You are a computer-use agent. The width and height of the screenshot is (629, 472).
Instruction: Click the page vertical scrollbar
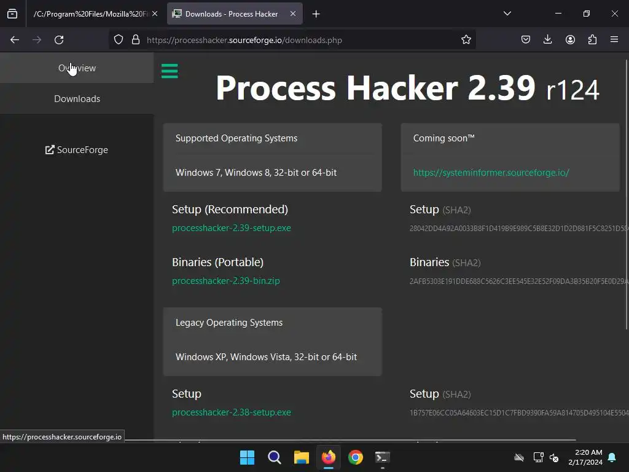(x=626, y=194)
